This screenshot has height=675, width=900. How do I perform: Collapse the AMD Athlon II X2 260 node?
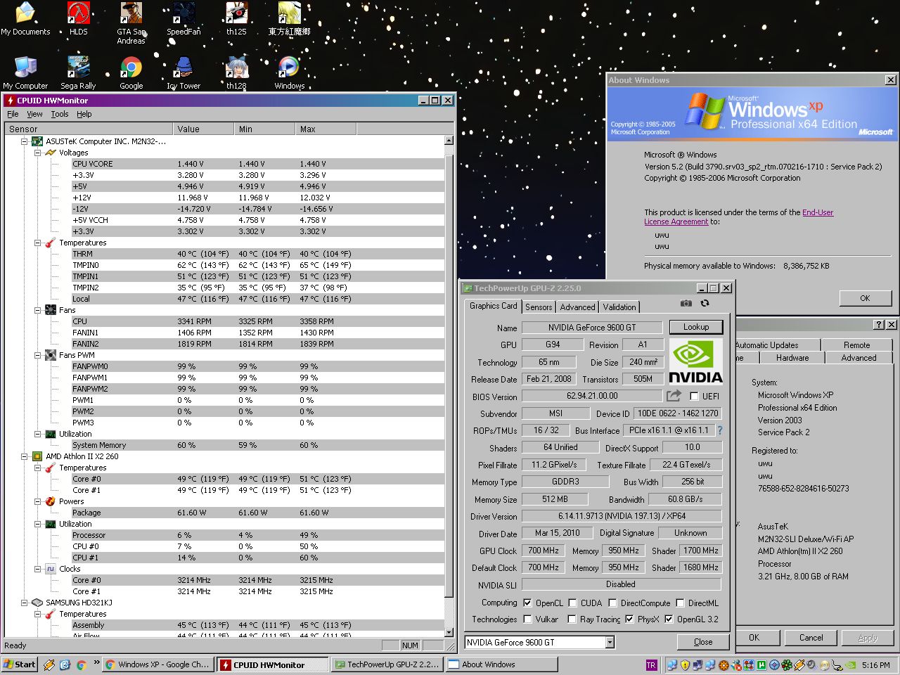24,456
